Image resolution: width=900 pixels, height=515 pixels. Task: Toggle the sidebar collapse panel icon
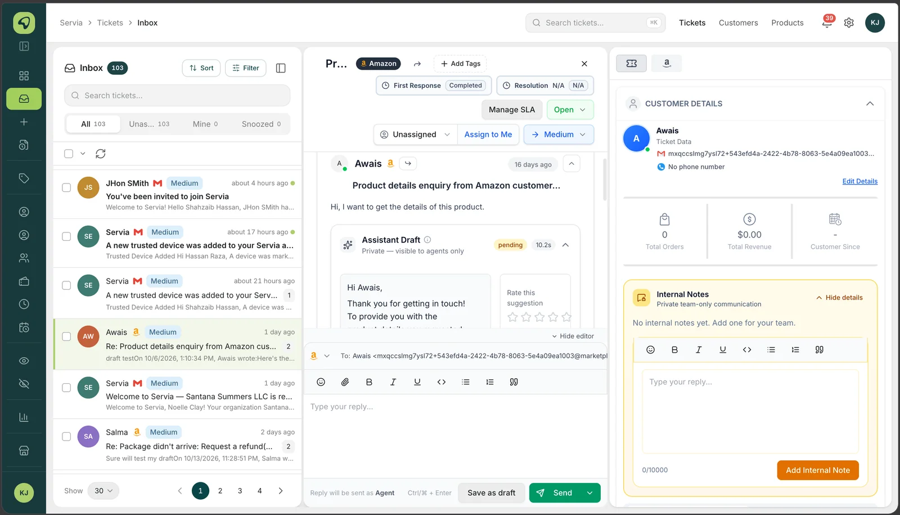[24, 46]
